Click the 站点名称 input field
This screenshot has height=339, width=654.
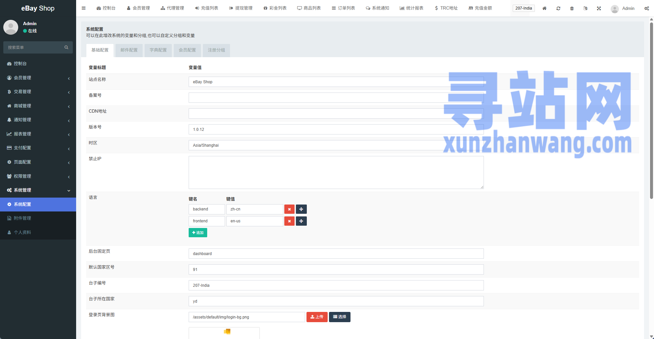point(336,82)
